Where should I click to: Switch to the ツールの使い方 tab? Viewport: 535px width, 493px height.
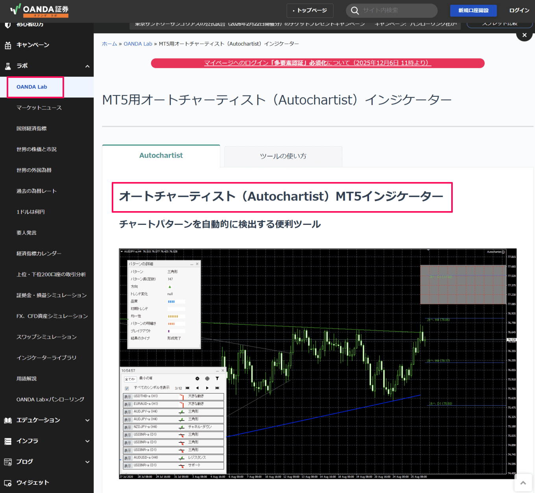coord(283,156)
